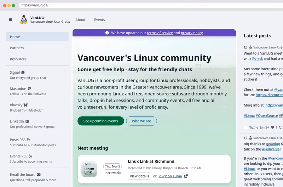Select Home in the sidebar
The width and height of the screenshot is (283, 187).
(37, 37)
